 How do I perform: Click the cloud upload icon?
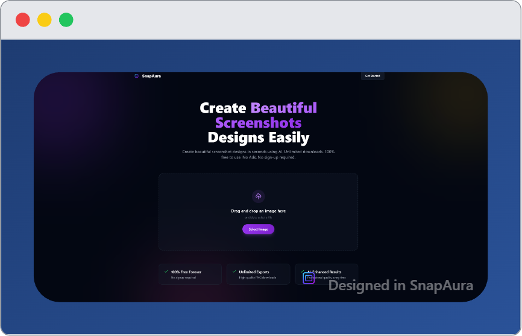tap(259, 196)
